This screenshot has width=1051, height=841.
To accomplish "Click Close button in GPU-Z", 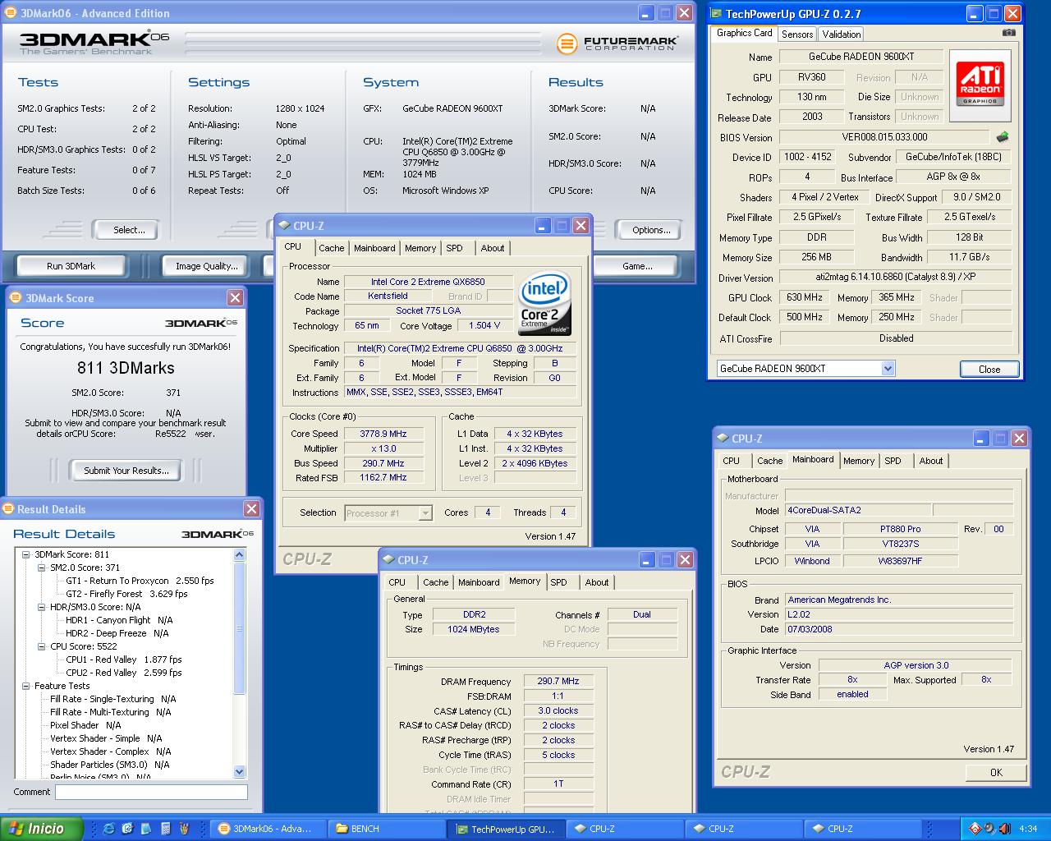I will click(x=989, y=370).
